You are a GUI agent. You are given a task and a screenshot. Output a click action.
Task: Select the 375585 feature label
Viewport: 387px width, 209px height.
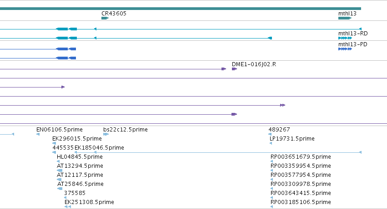point(75,193)
